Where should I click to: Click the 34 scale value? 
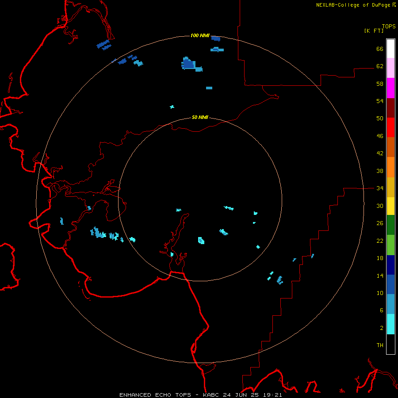click(380, 188)
